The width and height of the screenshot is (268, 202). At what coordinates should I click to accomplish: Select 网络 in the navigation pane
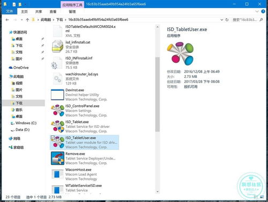17,139
